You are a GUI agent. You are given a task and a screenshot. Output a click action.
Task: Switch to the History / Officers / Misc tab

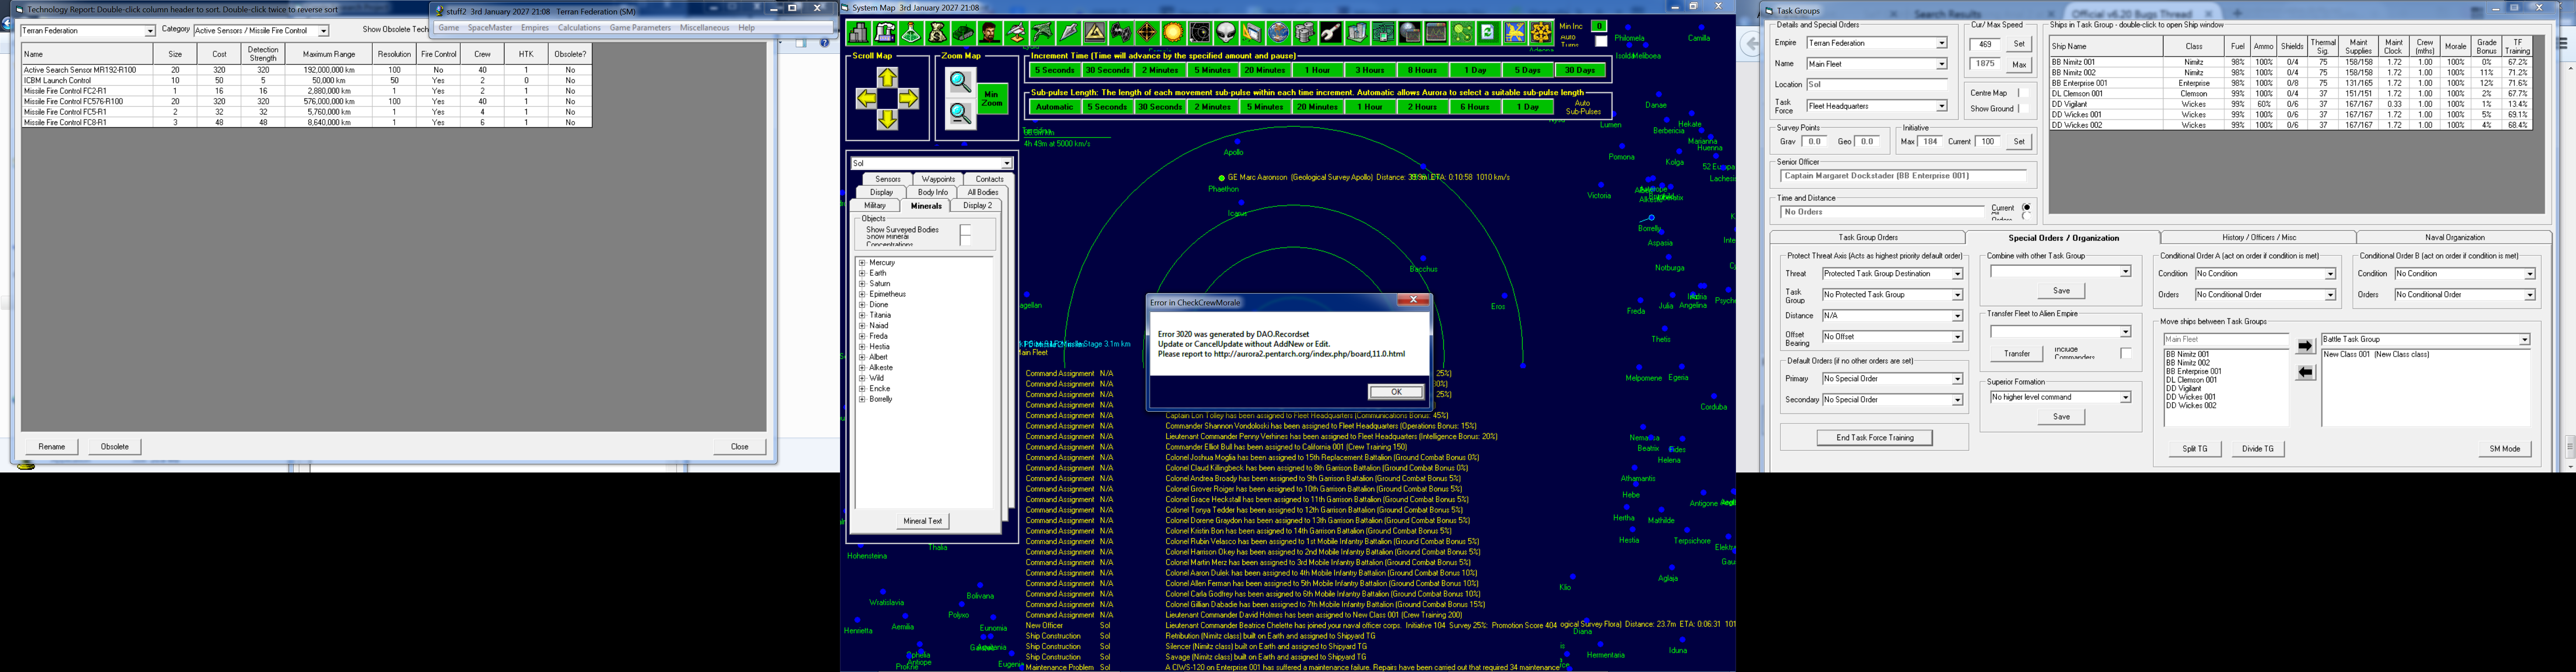pyautogui.click(x=2258, y=238)
